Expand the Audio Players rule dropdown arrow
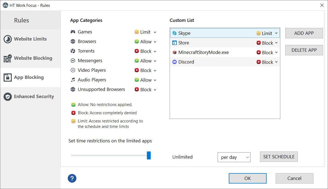Image resolution: width=328 pixels, height=189 pixels. [155, 80]
